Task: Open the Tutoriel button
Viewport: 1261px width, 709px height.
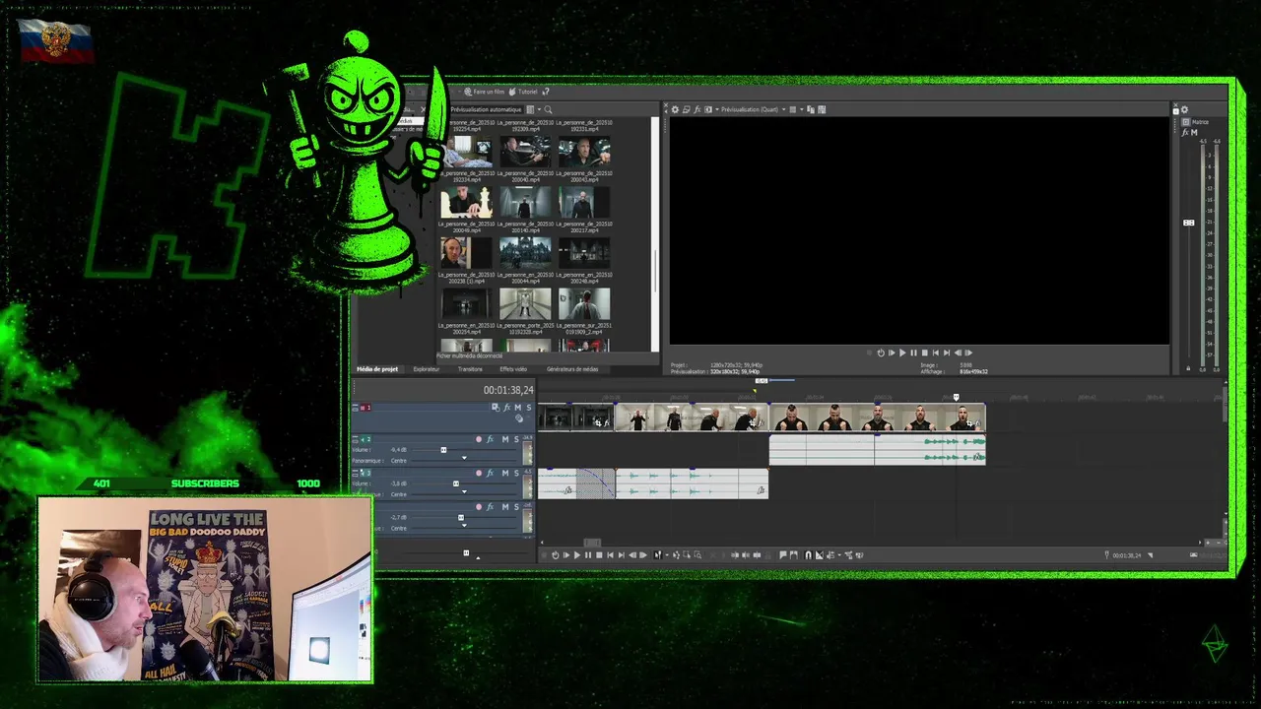Action: (523, 92)
